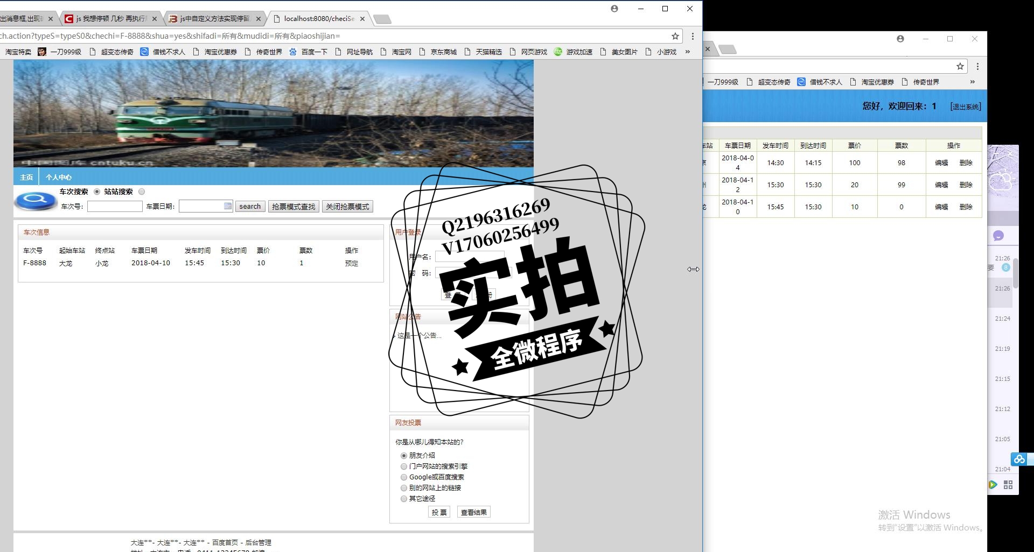This screenshot has height=552, width=1034.
Task: Click 关闭抢票模式 button
Action: click(347, 207)
